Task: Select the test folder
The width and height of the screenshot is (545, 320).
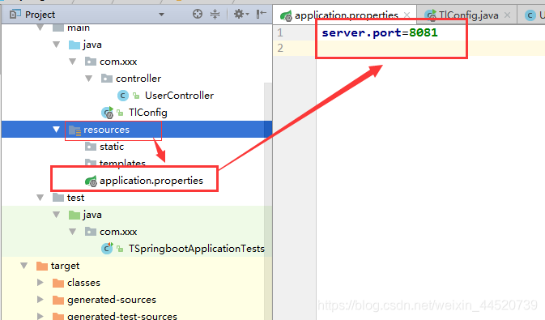Action: [75, 198]
